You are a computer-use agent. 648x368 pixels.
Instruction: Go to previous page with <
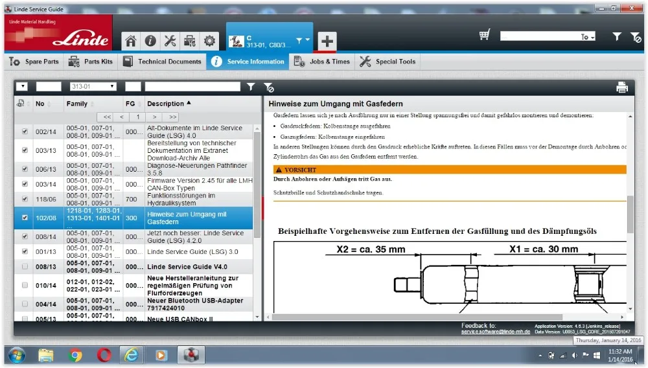pyautogui.click(x=122, y=117)
